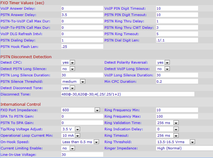Expand Detect PSTN Long Silence dropdown

click(68, 69)
